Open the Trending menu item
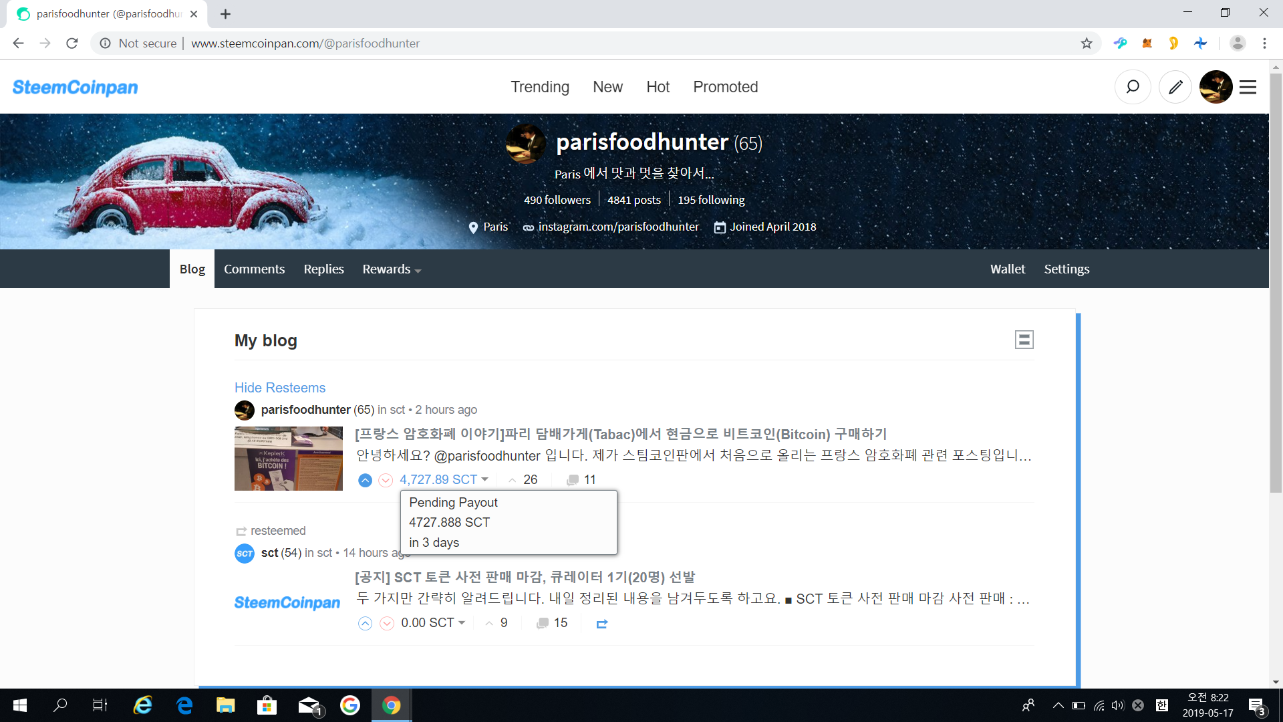Image resolution: width=1283 pixels, height=722 pixels. click(540, 87)
